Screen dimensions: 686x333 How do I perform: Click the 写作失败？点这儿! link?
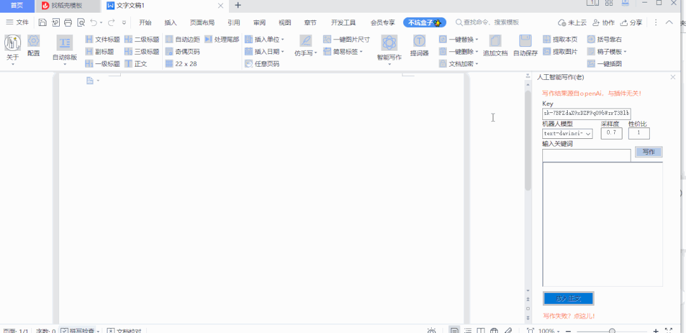pyautogui.click(x=569, y=316)
